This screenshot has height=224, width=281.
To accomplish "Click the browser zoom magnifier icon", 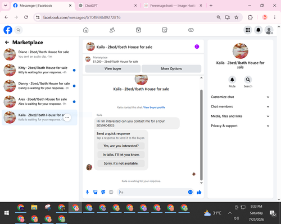I will pyautogui.click(x=219, y=17).
